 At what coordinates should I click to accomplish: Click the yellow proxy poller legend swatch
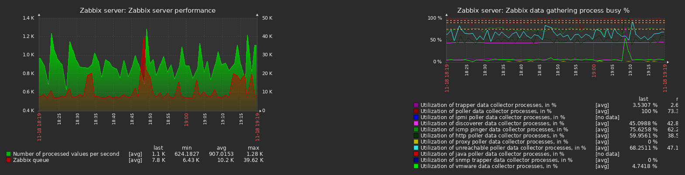click(416, 142)
